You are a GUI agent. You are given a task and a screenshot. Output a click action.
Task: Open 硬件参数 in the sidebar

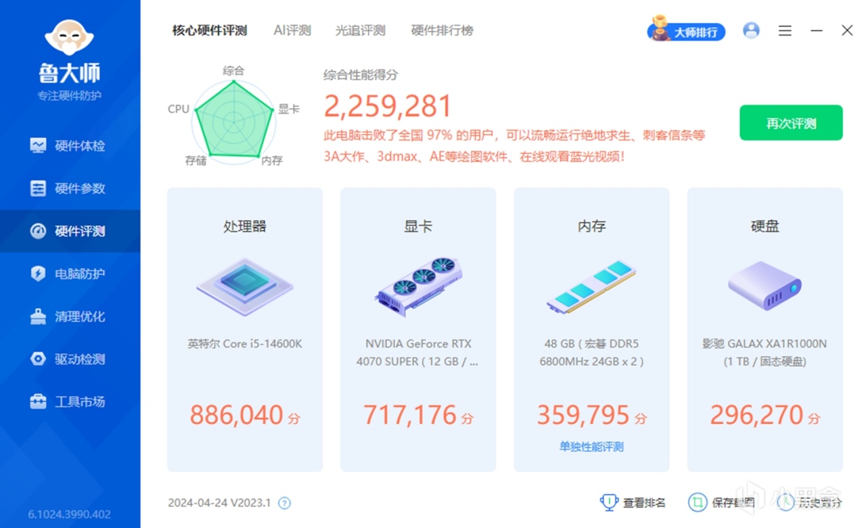[x=70, y=188]
